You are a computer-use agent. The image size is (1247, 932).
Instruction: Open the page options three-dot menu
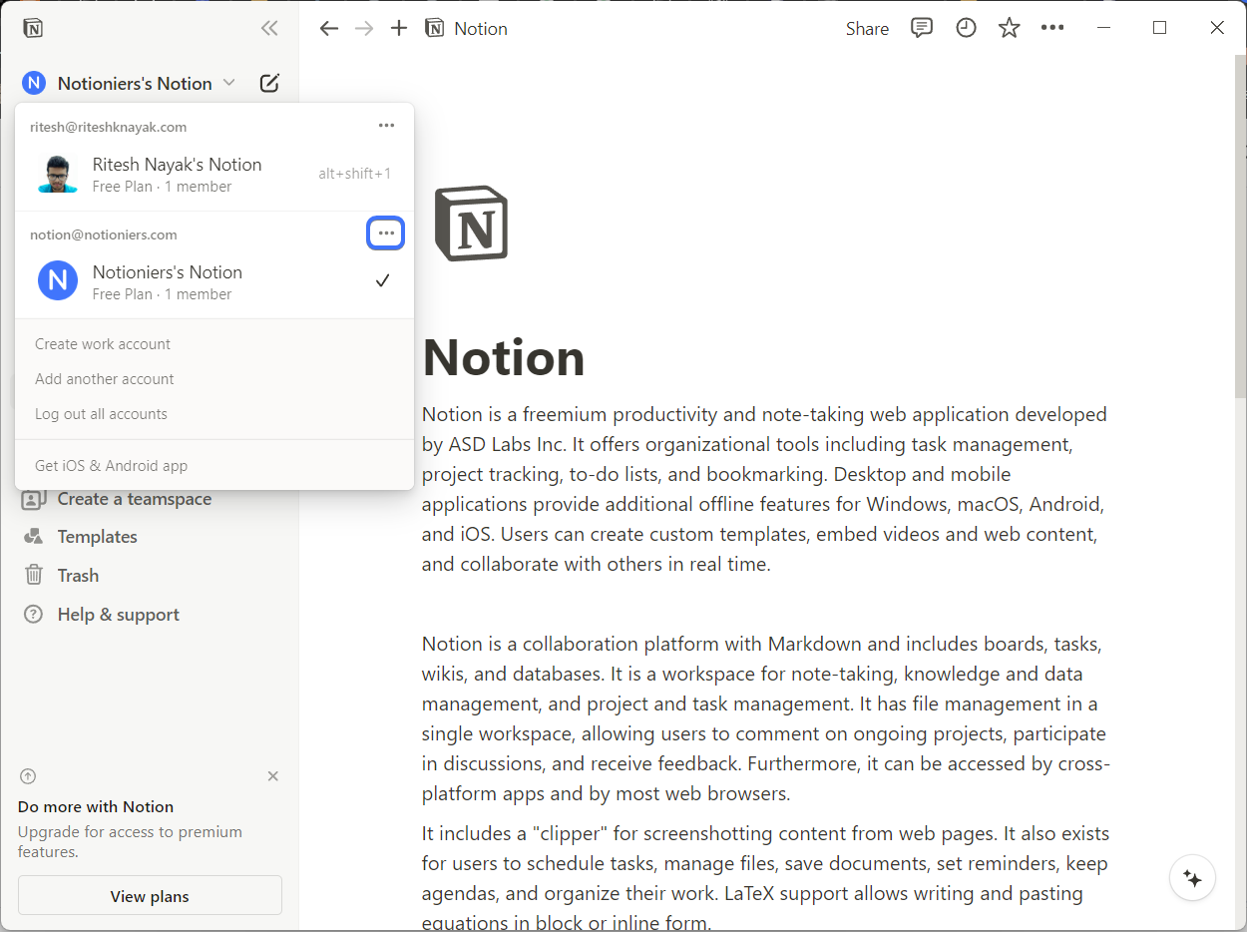[x=1052, y=28]
